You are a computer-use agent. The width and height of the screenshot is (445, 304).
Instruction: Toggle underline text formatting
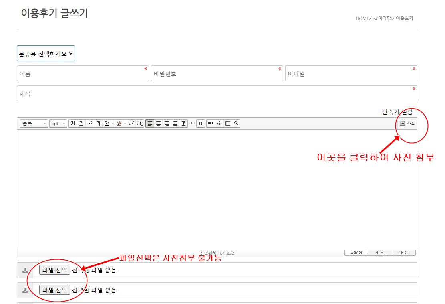(81, 123)
